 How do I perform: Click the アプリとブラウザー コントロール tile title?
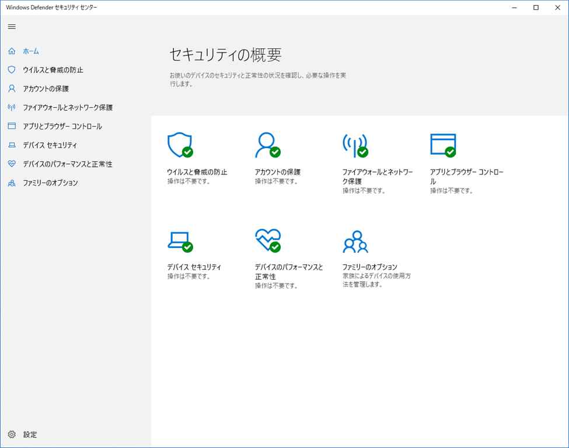(467, 177)
